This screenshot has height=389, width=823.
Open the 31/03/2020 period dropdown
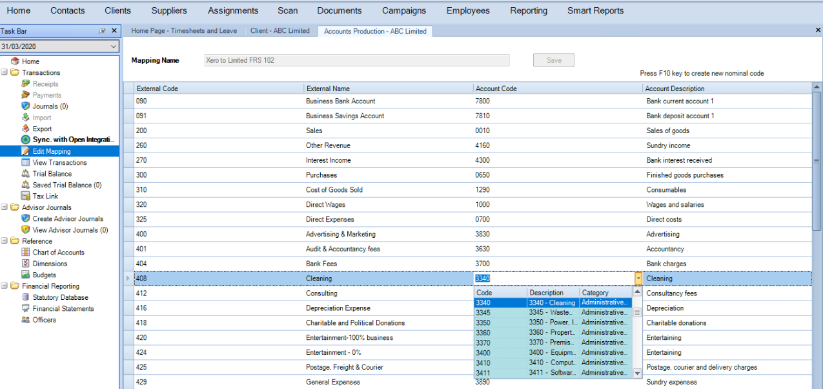pyautogui.click(x=114, y=47)
